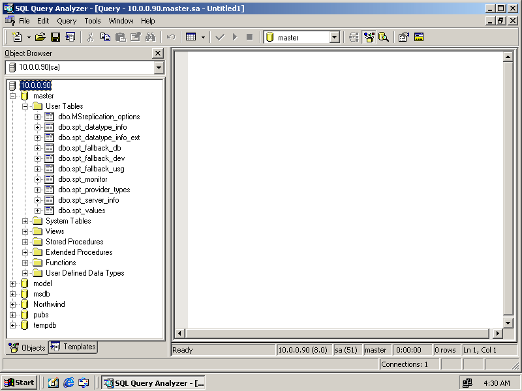Click the Start button
This screenshot has height=391, width=522.
point(19,383)
